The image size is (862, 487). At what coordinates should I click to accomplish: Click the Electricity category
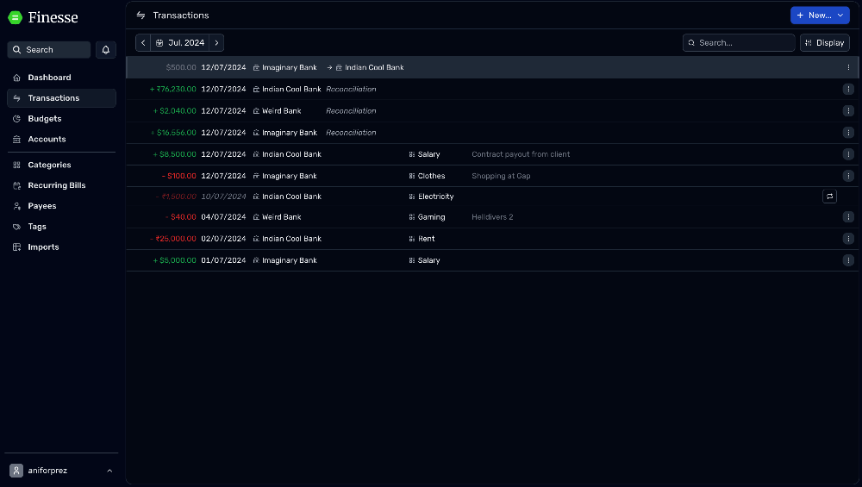432,197
